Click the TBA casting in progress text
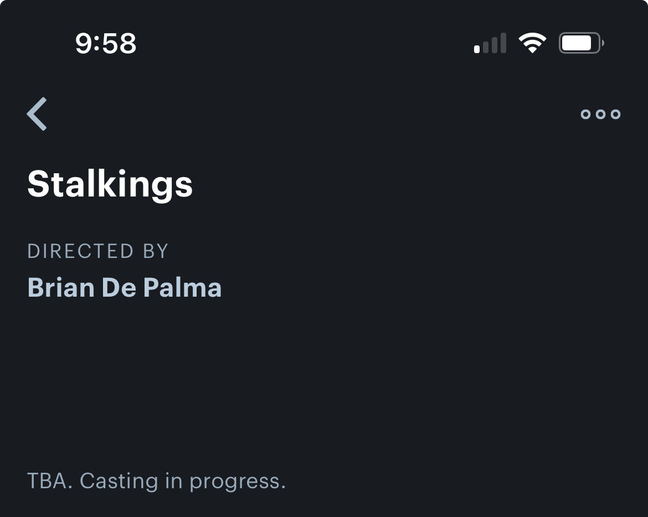The width and height of the screenshot is (648, 517). [156, 481]
